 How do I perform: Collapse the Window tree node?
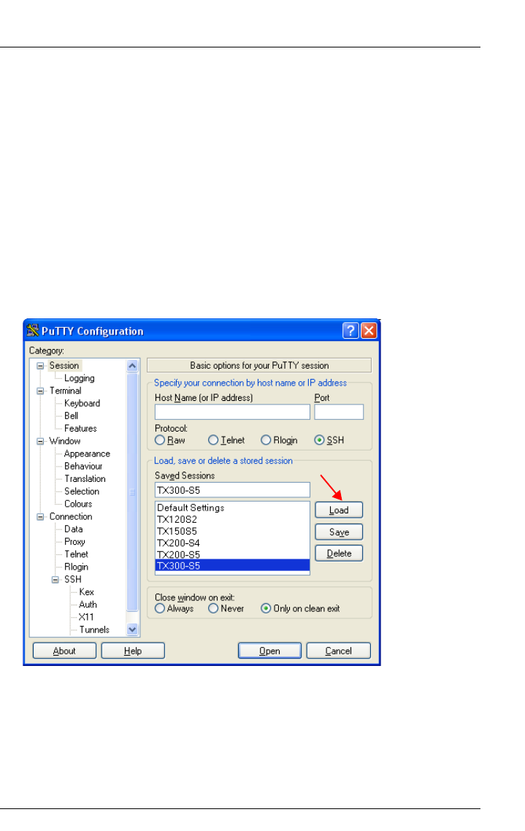[x=40, y=441]
